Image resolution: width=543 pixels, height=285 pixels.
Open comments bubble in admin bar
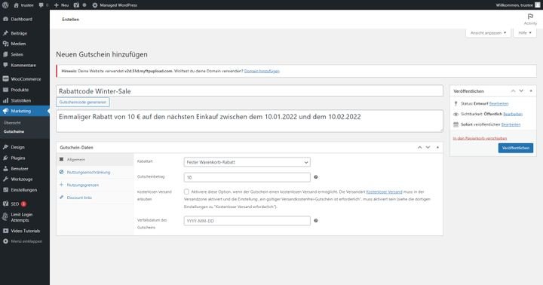coord(41,5)
